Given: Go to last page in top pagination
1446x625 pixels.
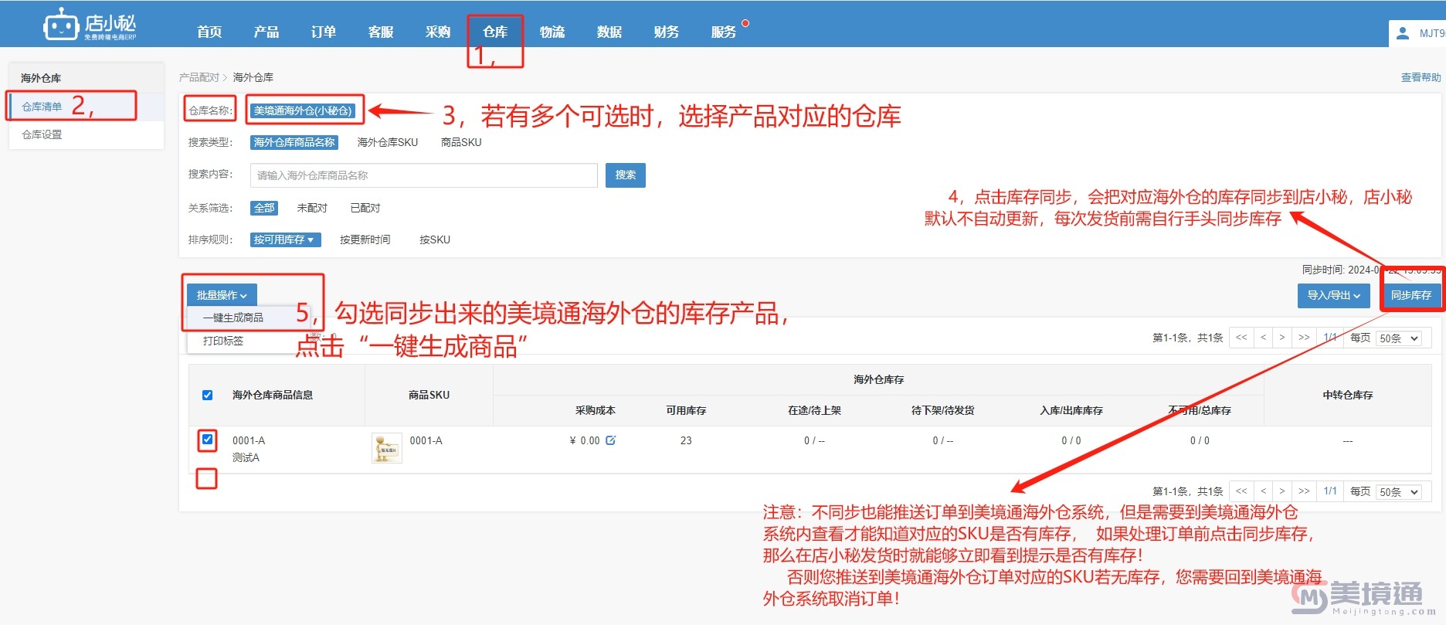Looking at the screenshot, I should [1304, 338].
